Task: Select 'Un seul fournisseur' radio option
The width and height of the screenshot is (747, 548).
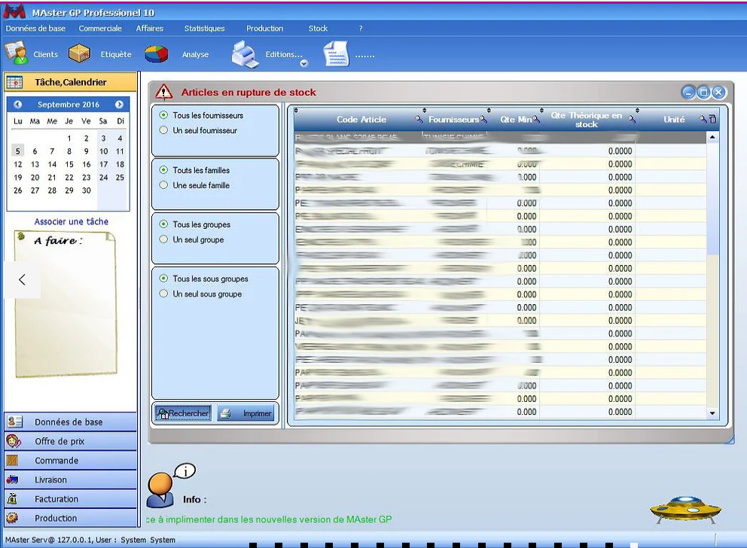Action: (x=163, y=130)
